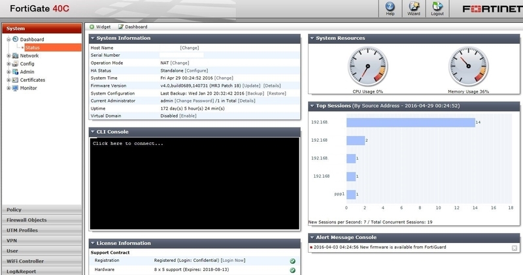Click the Memory Usage gauge
The width and height of the screenshot is (523, 275).
[x=468, y=67]
